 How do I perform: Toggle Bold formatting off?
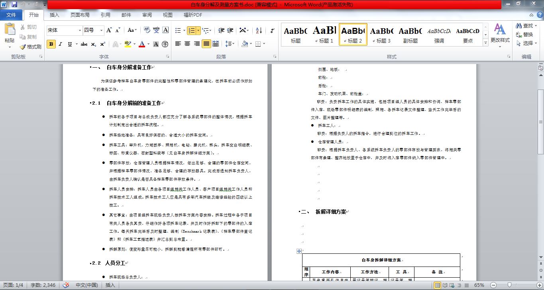[51, 44]
